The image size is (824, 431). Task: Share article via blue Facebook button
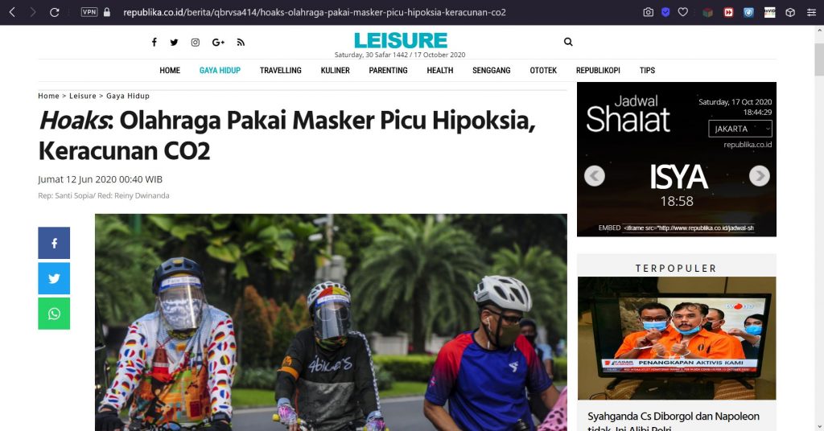54,243
